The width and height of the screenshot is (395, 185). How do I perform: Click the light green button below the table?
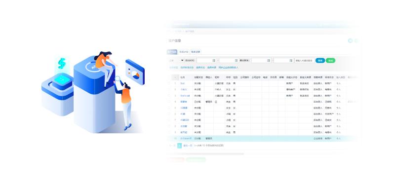coord(196,159)
